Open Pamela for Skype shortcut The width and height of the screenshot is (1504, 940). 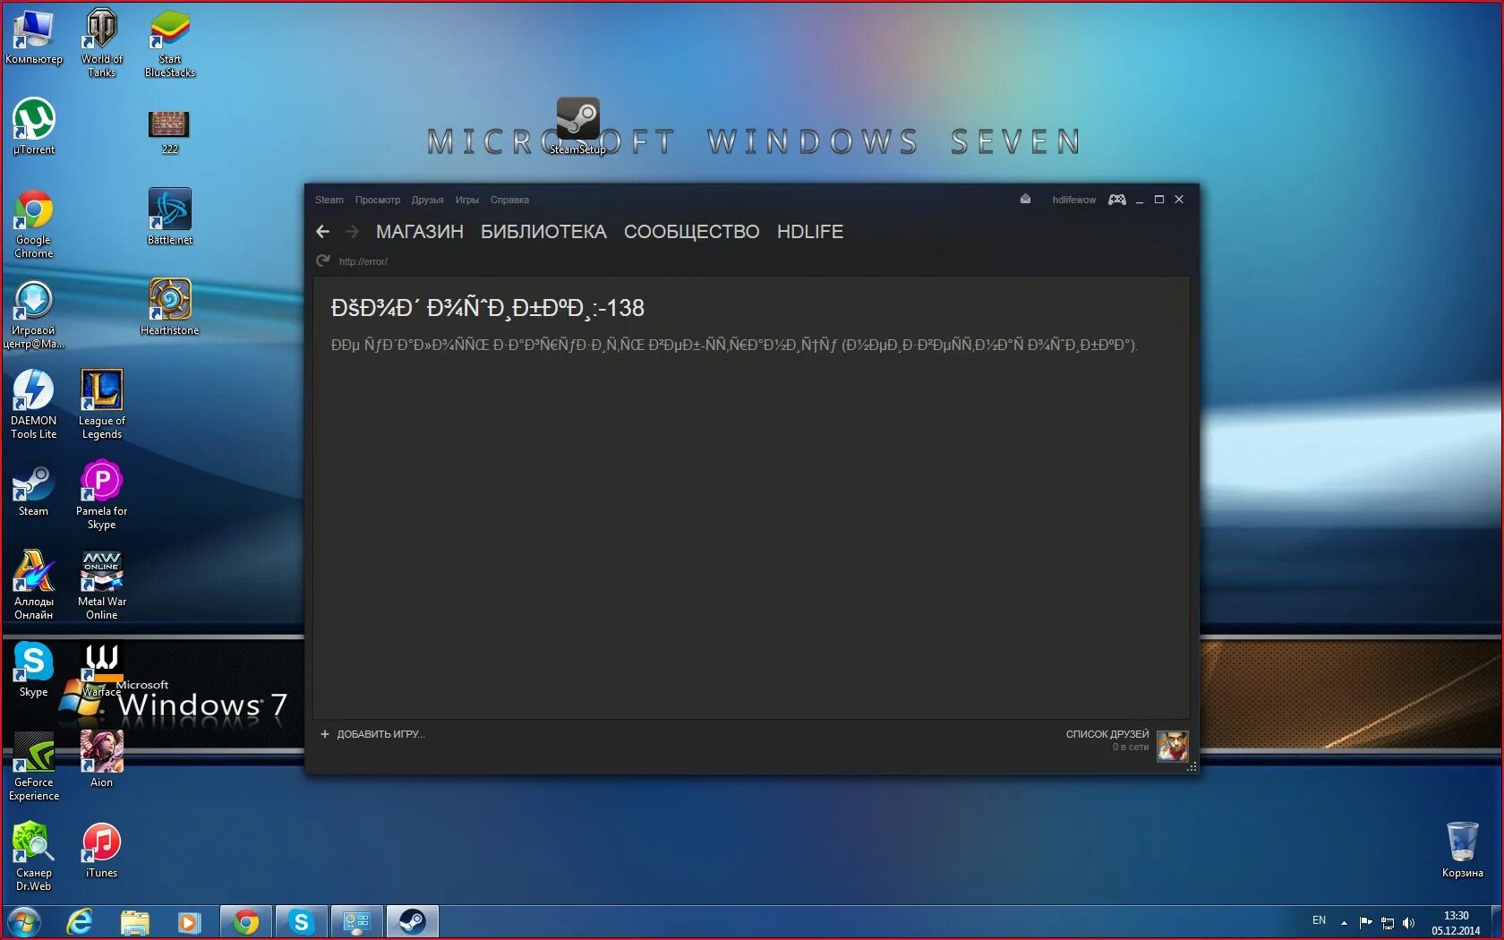(101, 495)
